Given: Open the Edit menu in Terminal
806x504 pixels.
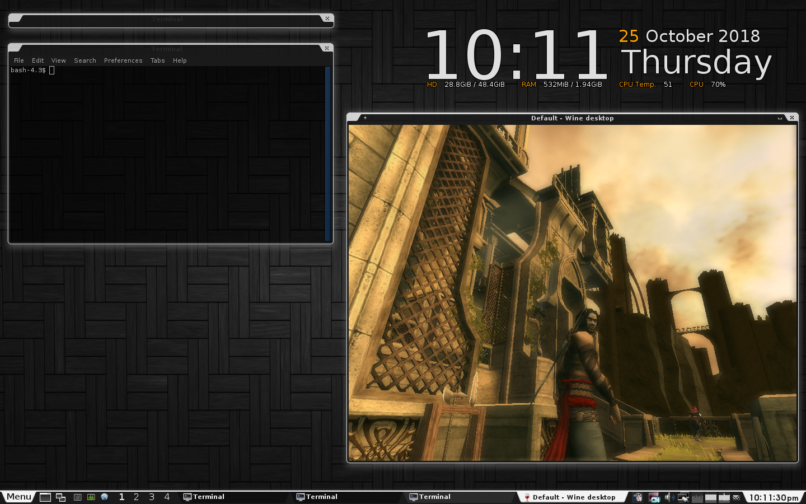Looking at the screenshot, I should [38, 60].
